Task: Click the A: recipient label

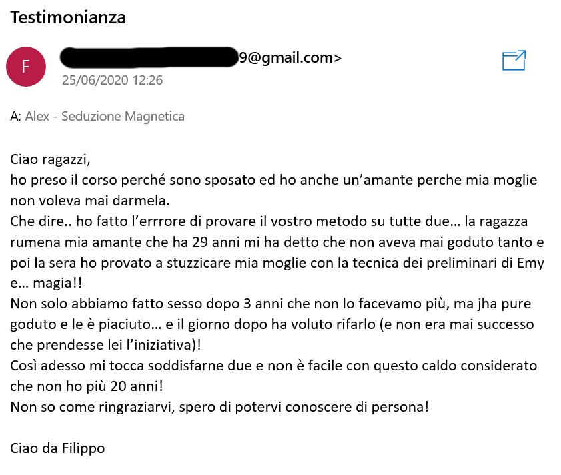Action: 16,116
